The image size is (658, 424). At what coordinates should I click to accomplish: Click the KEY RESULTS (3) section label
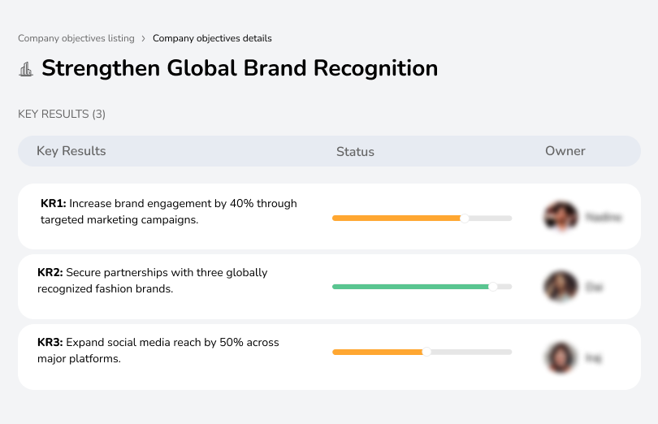(x=62, y=115)
